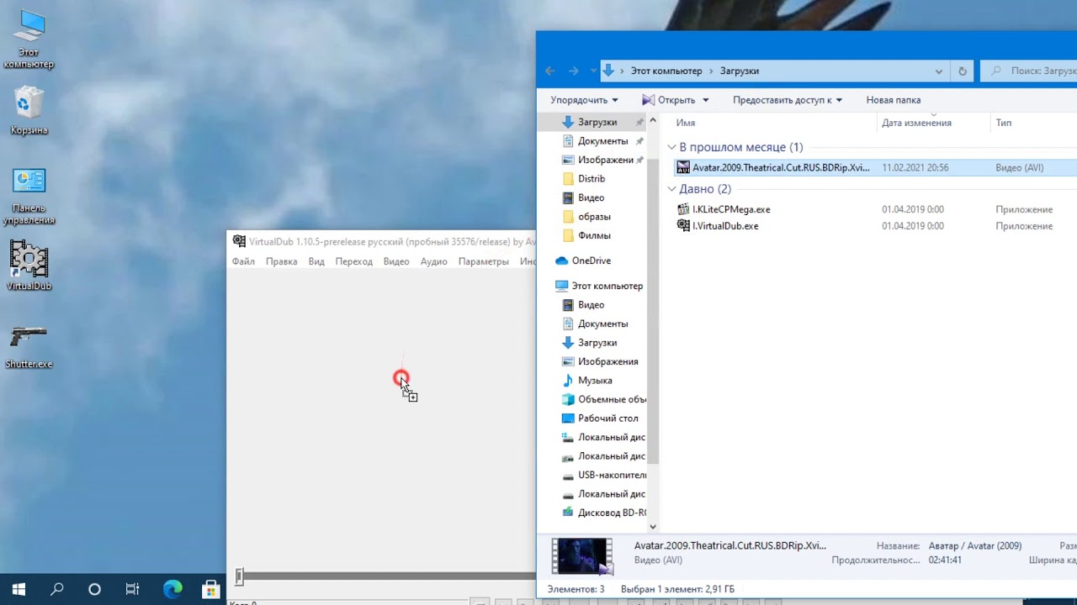The image size is (1077, 605).
Task: Select the Shutter.exe desktop icon
Action: [x=29, y=347]
